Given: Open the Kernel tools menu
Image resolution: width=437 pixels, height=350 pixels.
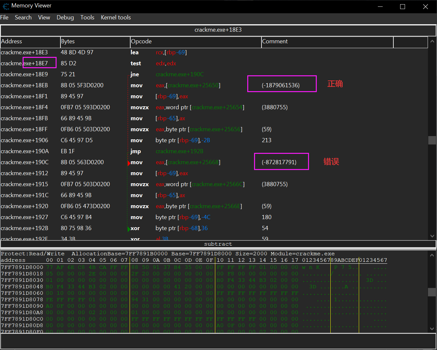Looking at the screenshot, I should click(116, 17).
